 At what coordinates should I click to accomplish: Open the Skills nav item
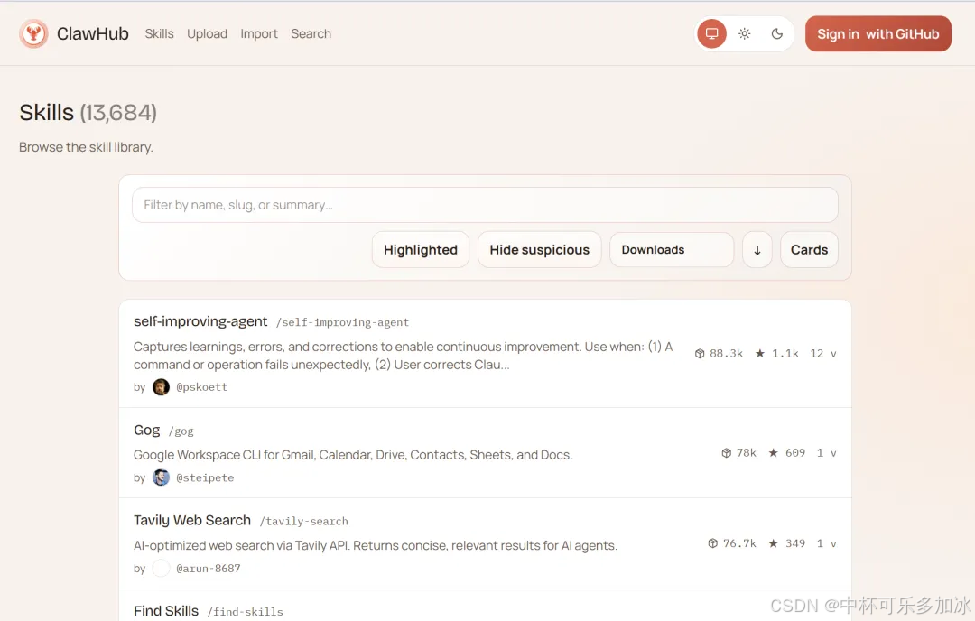pos(159,34)
